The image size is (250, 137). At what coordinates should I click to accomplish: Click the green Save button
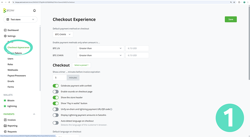tap(230, 19)
